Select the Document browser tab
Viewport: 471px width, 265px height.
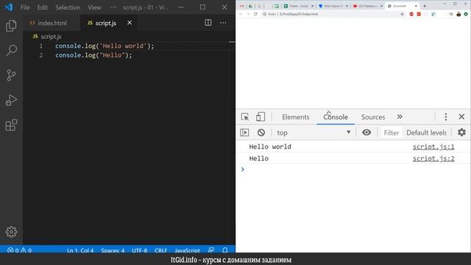(402, 6)
